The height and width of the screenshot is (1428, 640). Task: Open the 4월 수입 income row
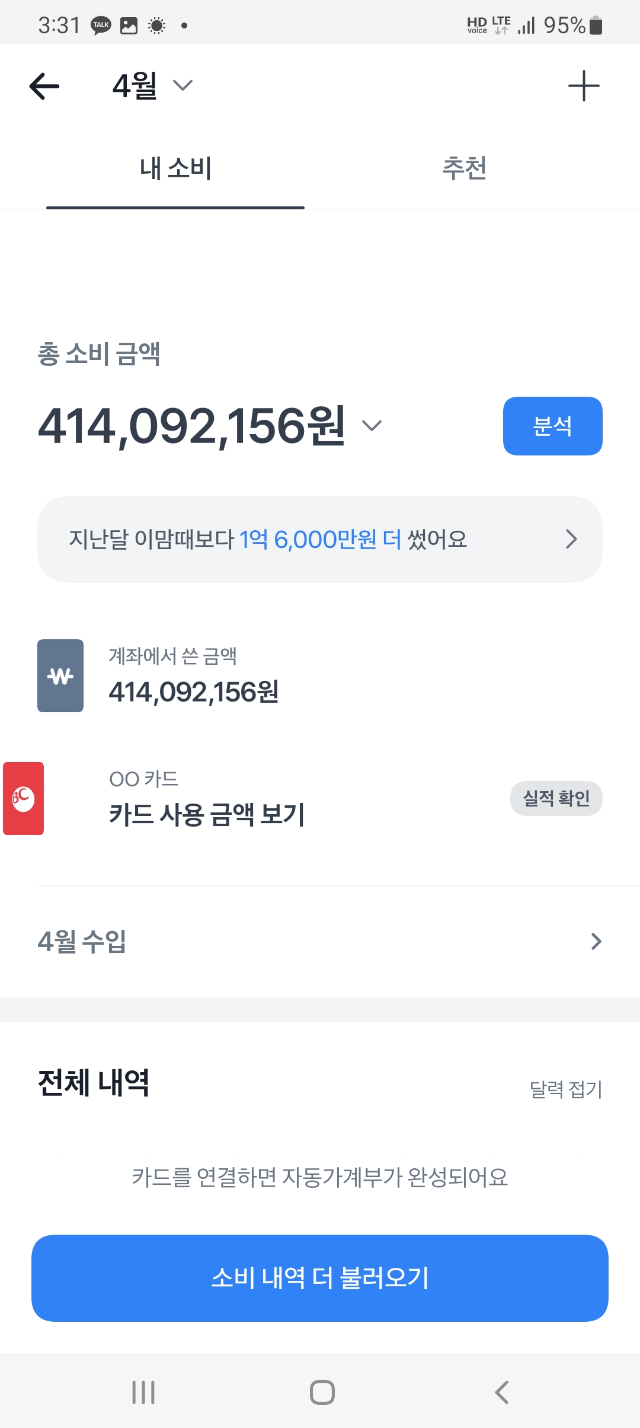[320, 941]
